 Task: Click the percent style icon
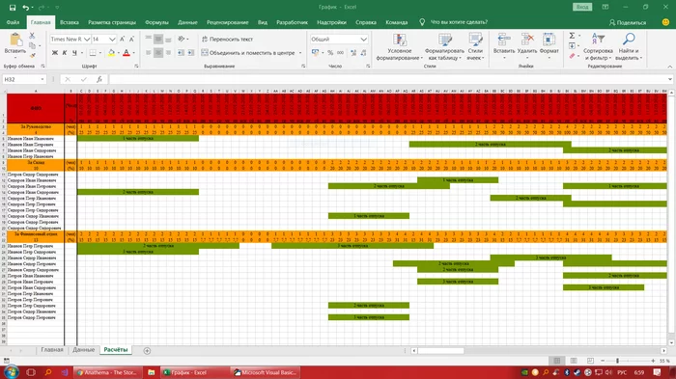click(x=330, y=52)
